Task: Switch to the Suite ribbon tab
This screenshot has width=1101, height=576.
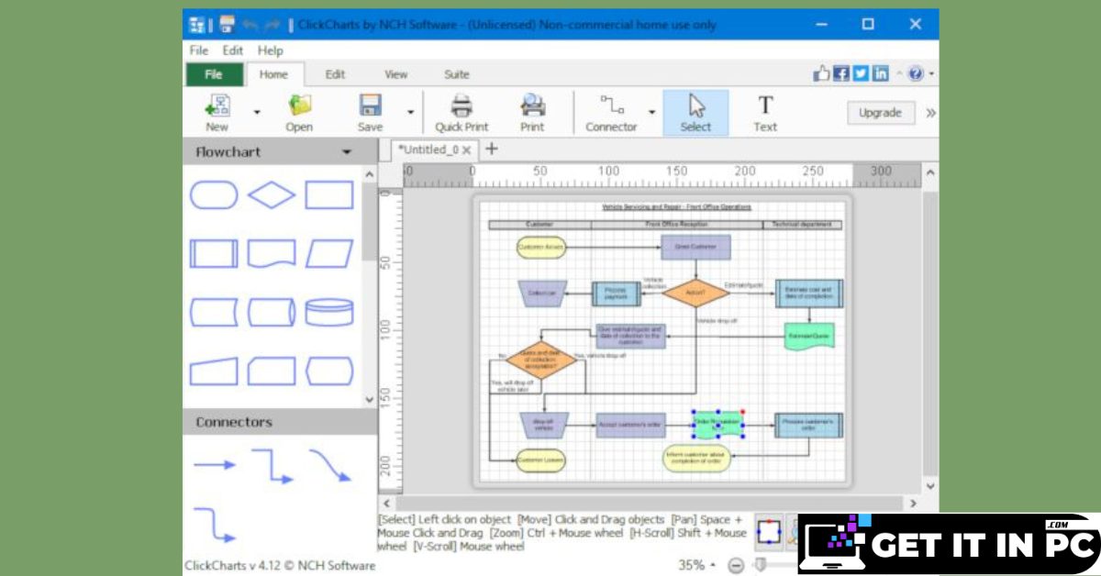Action: 457,74
